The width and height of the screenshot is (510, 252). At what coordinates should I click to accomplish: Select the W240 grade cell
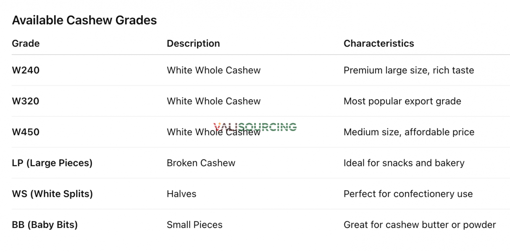(x=26, y=70)
